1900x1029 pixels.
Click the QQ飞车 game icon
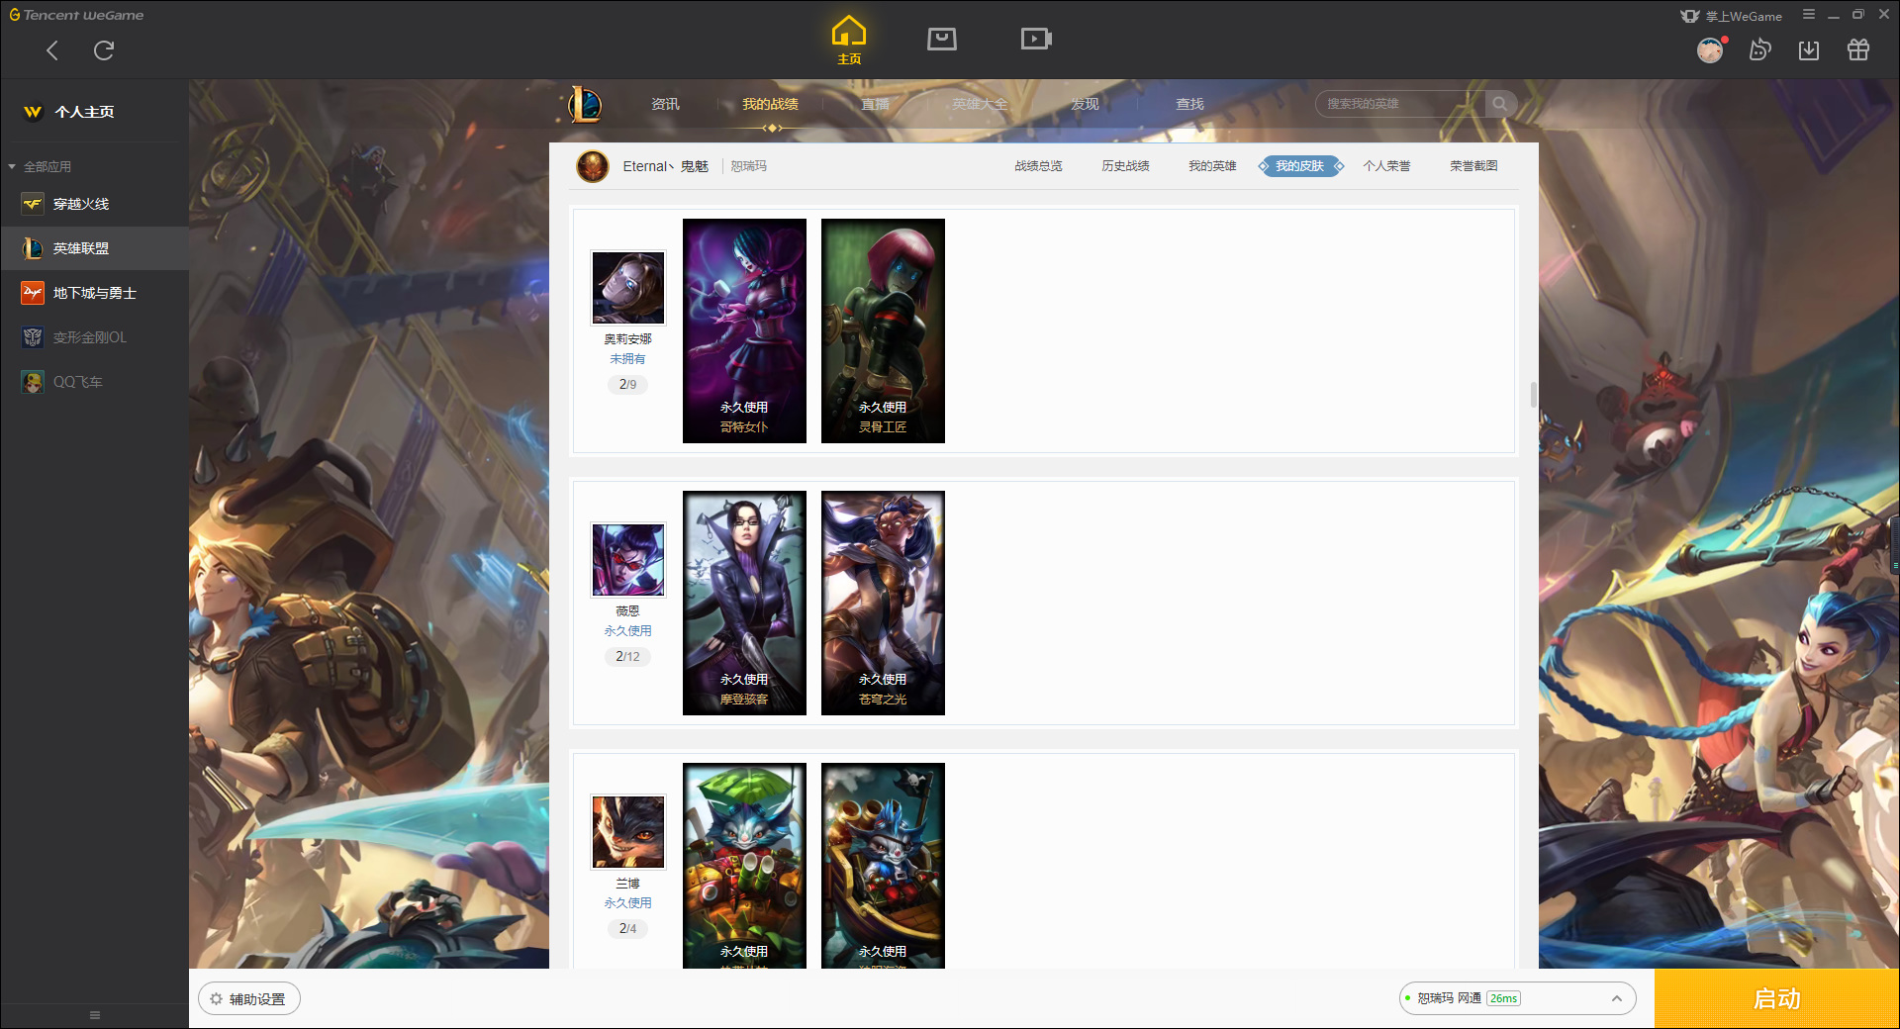[x=33, y=382]
